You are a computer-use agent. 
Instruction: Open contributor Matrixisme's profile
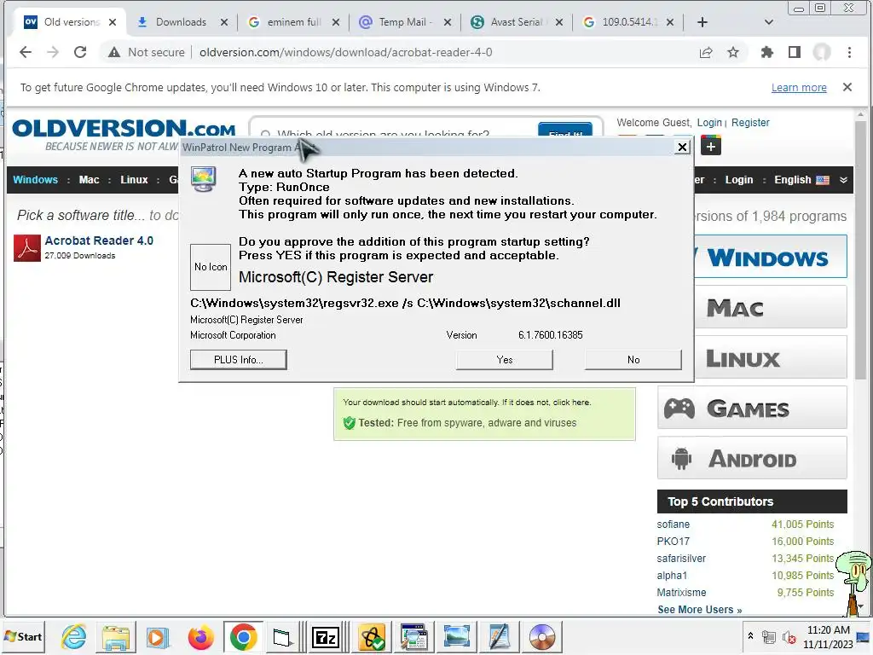pyautogui.click(x=681, y=593)
